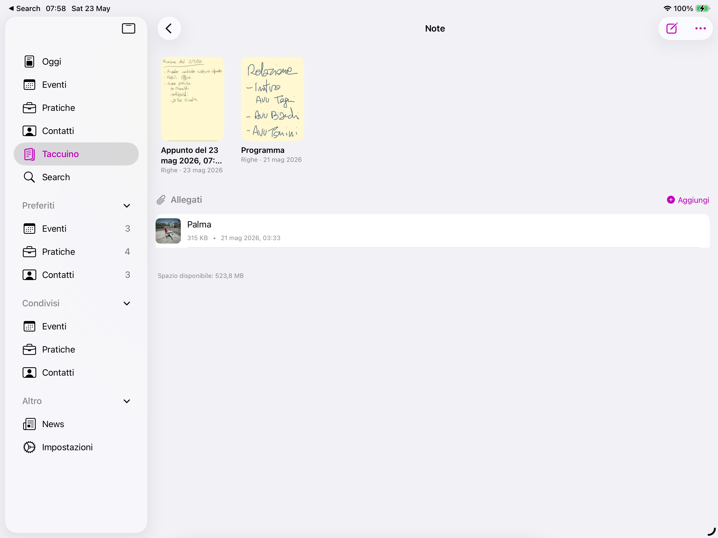Screen dimensions: 718x538
Task: Click Contatti icon under Condivisi
Action: 29,373
